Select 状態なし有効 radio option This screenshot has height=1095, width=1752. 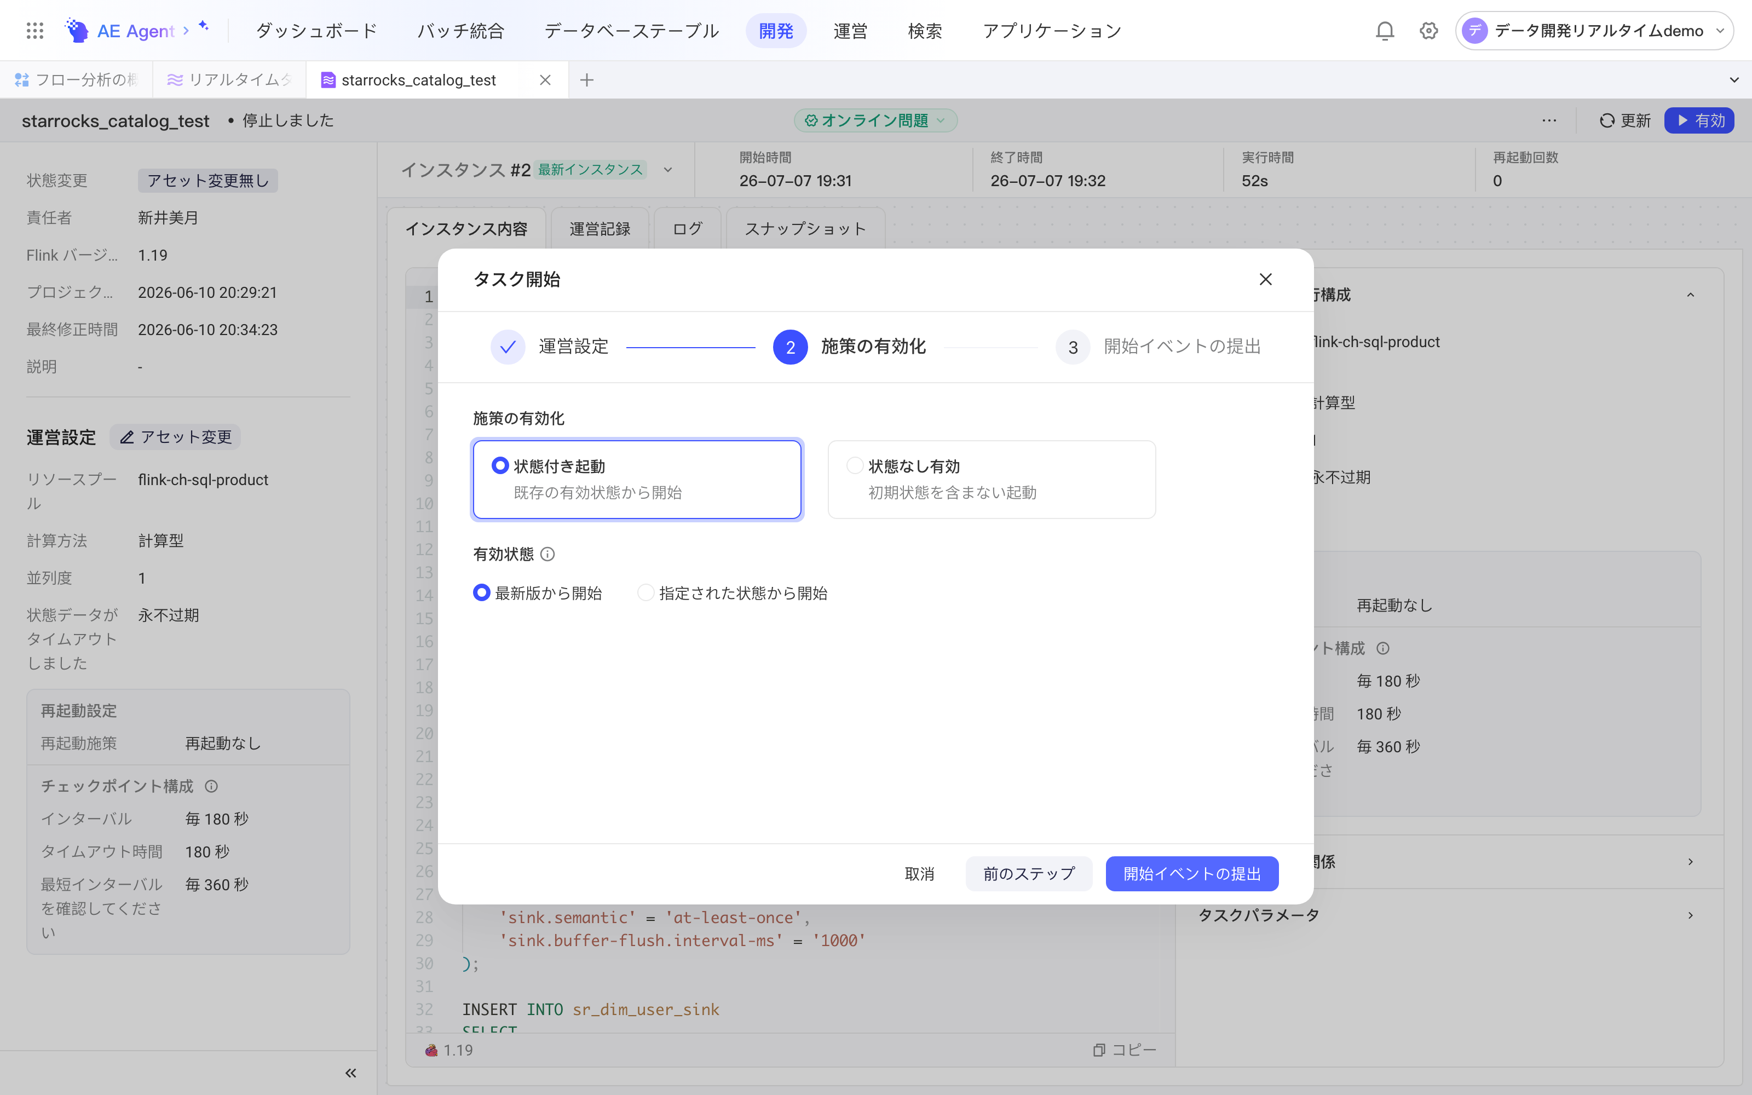coord(854,465)
